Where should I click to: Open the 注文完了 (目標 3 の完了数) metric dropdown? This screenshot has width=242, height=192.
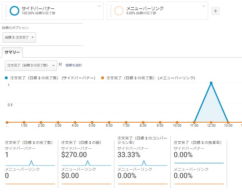coord(31,65)
